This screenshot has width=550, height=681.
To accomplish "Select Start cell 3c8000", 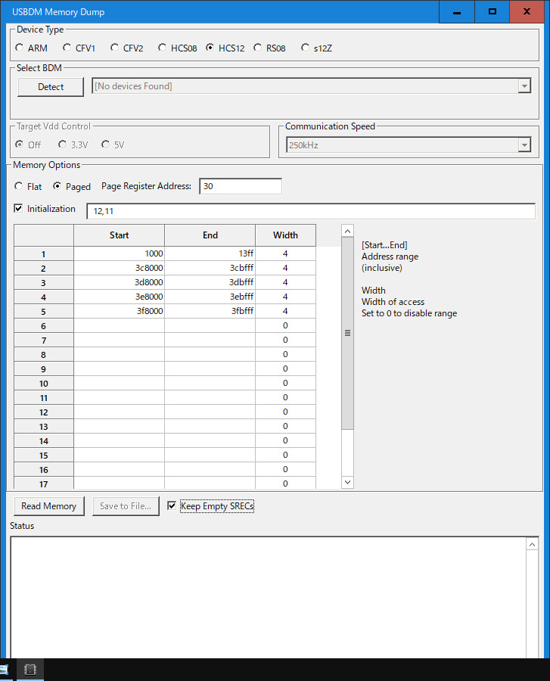I will 119,268.
